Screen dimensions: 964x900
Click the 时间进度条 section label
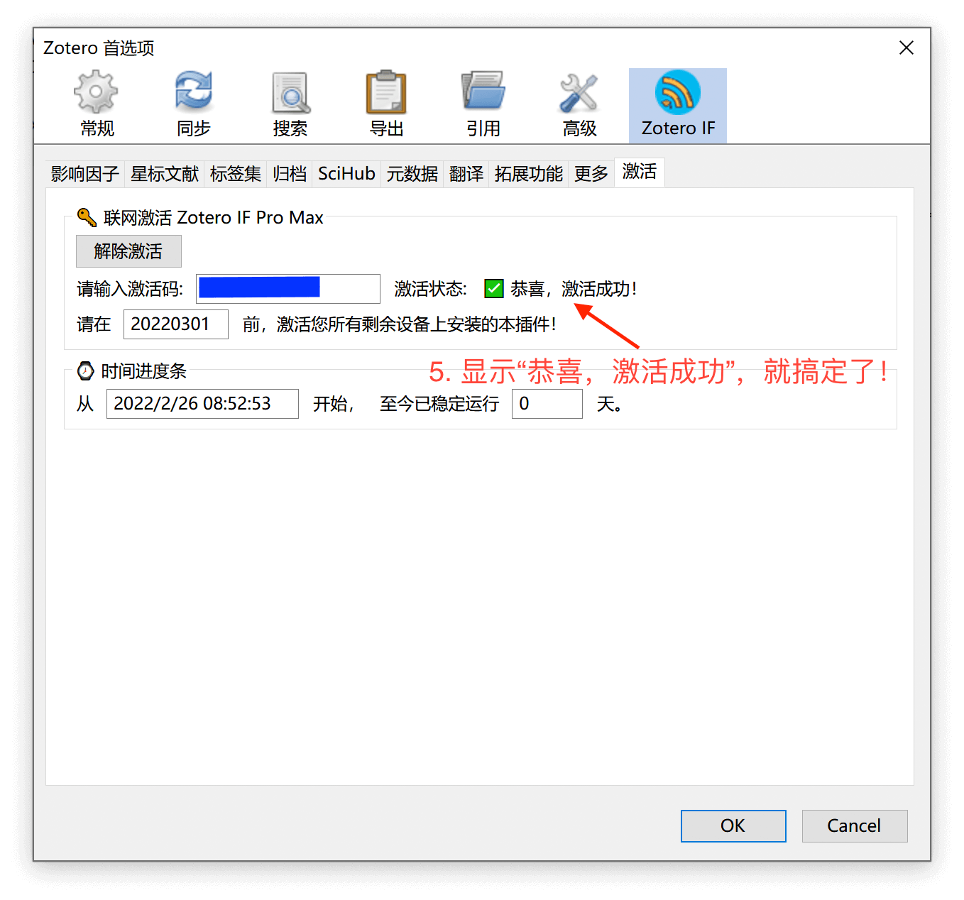click(x=144, y=371)
